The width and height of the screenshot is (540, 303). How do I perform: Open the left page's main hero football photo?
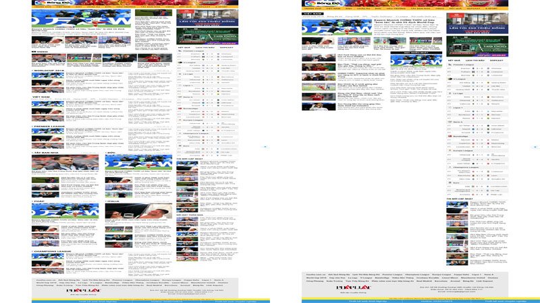point(81,18)
